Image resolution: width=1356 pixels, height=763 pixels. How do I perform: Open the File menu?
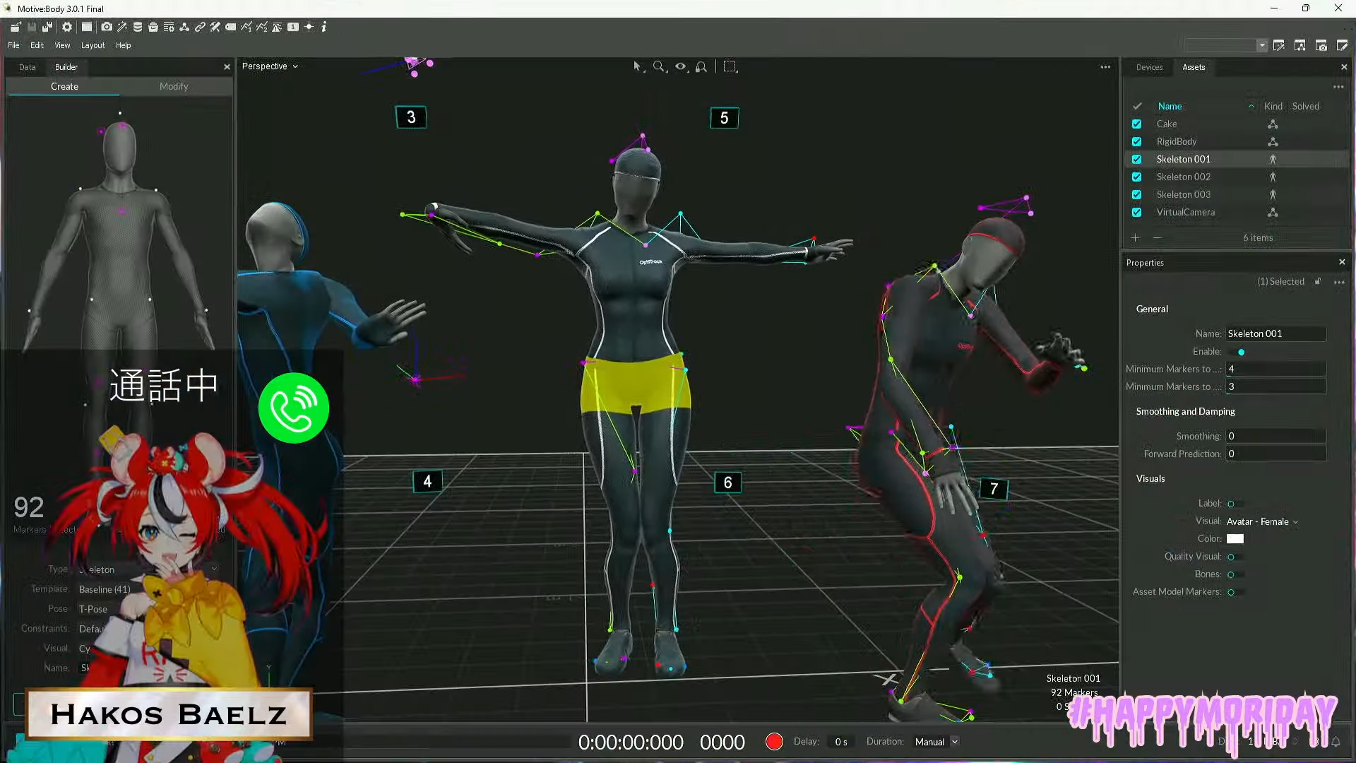[x=13, y=45]
